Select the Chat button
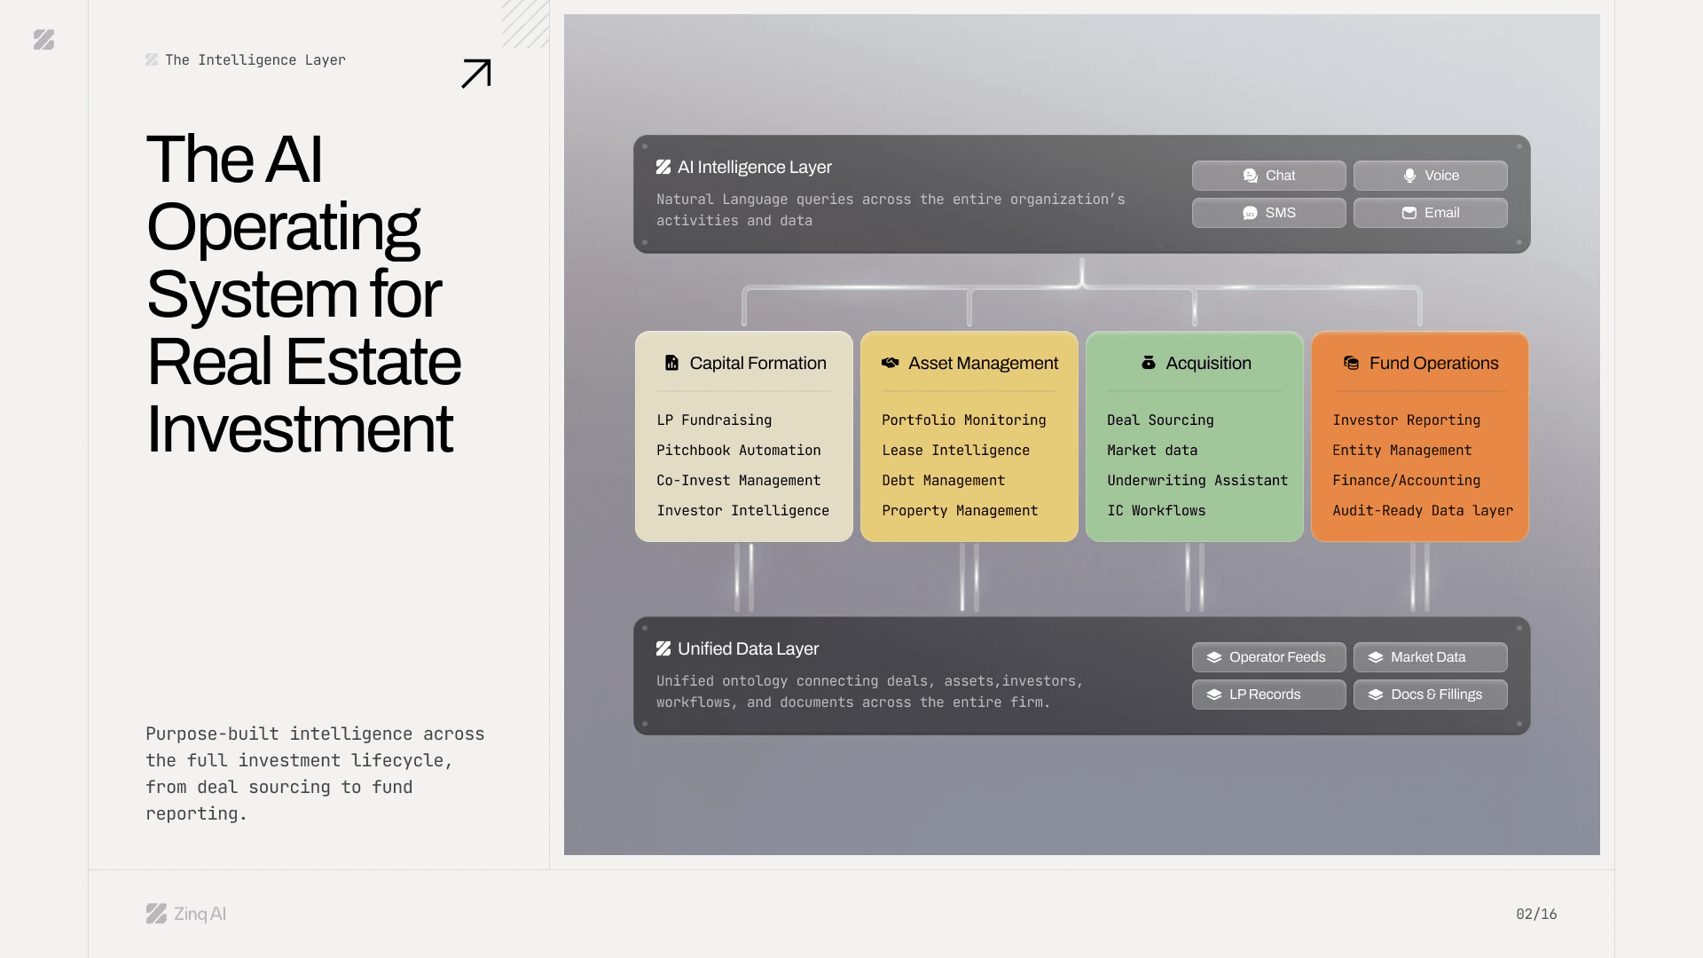 pyautogui.click(x=1269, y=176)
